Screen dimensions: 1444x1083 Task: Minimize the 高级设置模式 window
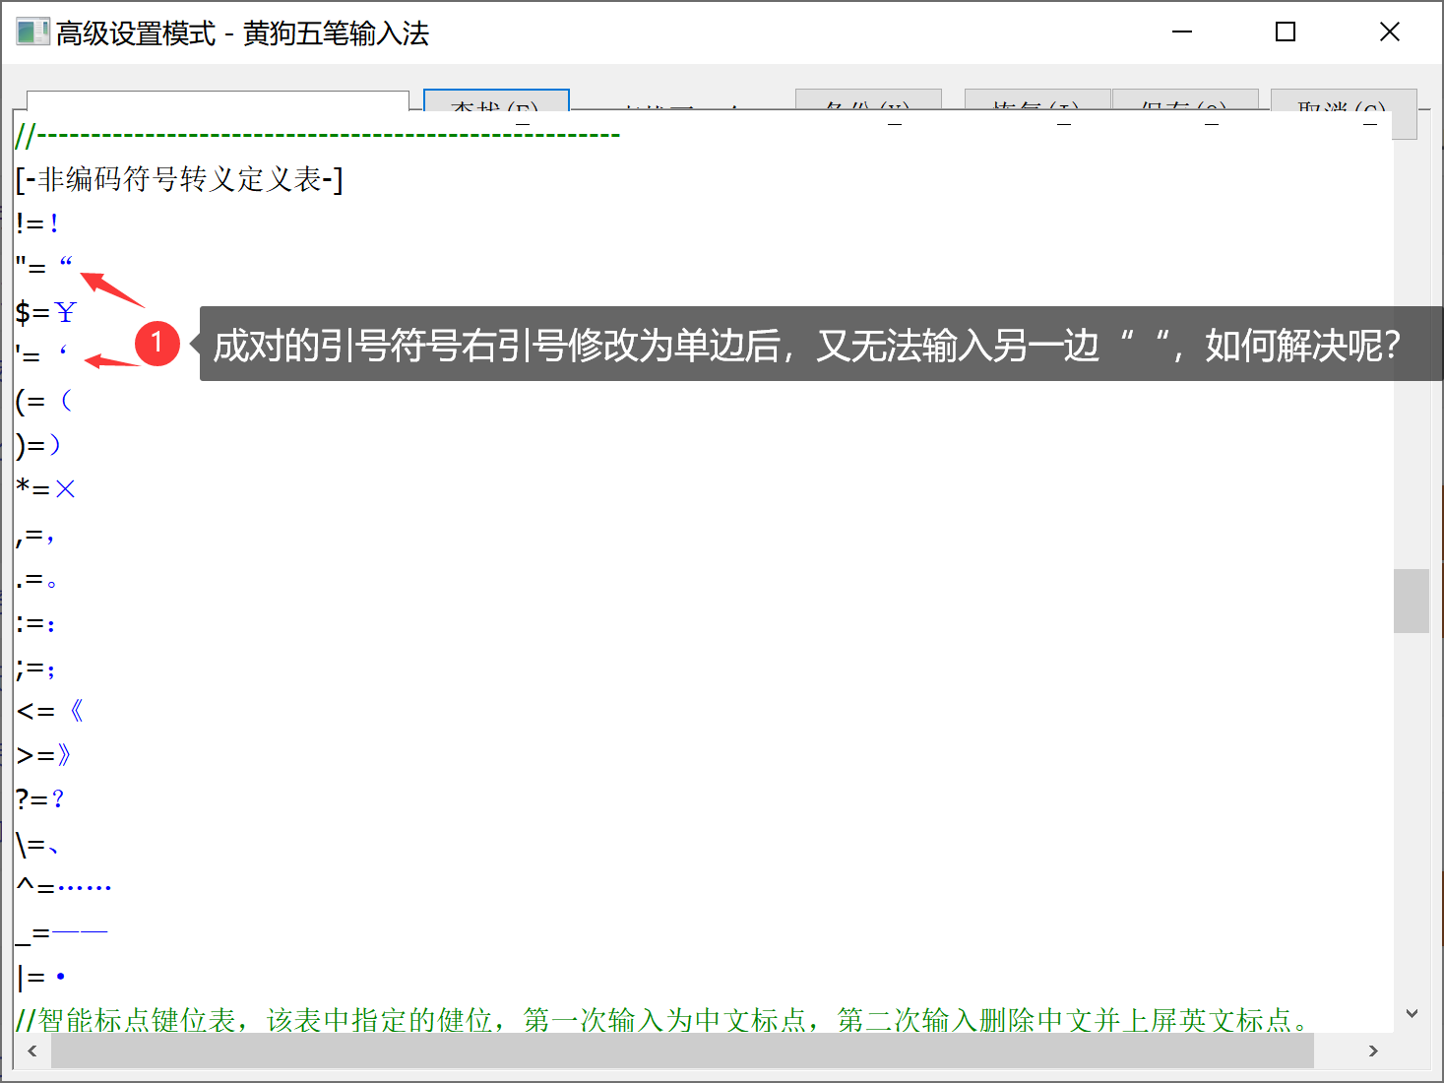point(1182,32)
